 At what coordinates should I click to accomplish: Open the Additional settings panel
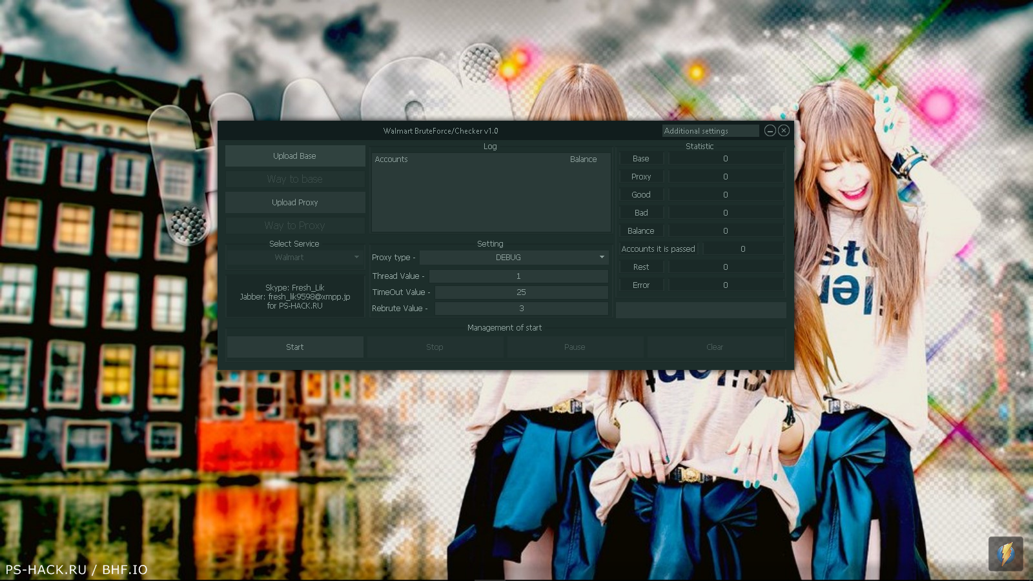point(710,130)
